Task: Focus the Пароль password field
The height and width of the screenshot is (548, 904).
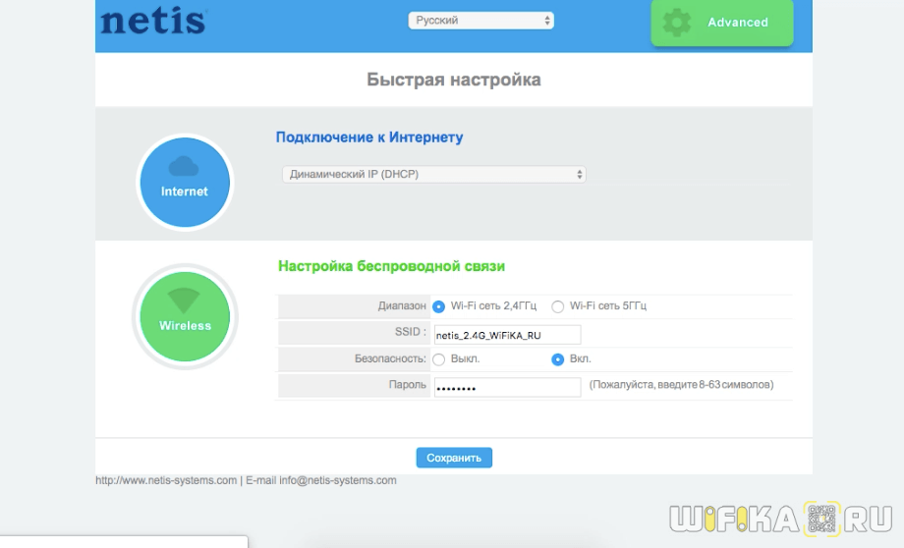Action: tap(507, 387)
